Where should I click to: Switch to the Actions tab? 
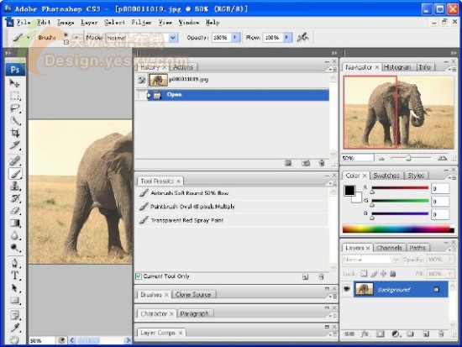tap(183, 67)
